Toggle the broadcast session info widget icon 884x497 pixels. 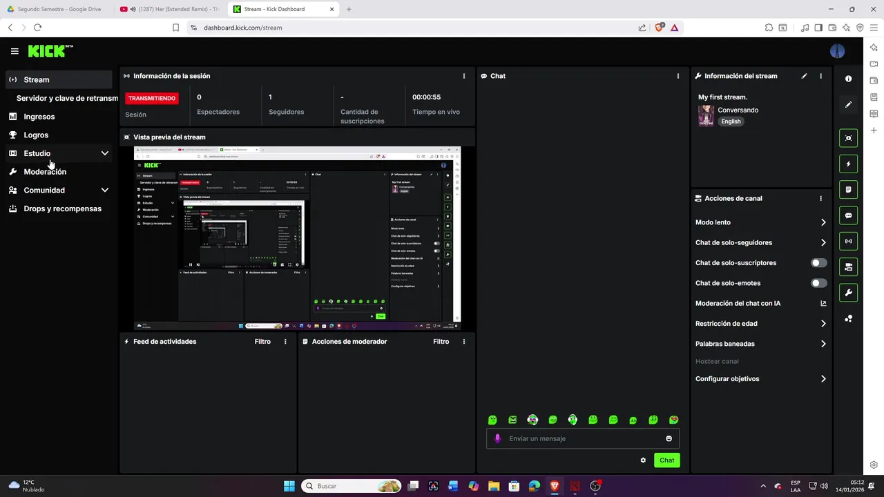point(849,241)
